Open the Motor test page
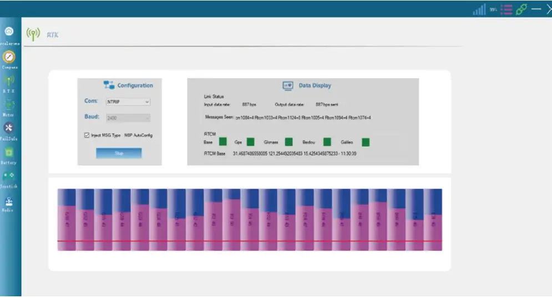 (x=8, y=105)
